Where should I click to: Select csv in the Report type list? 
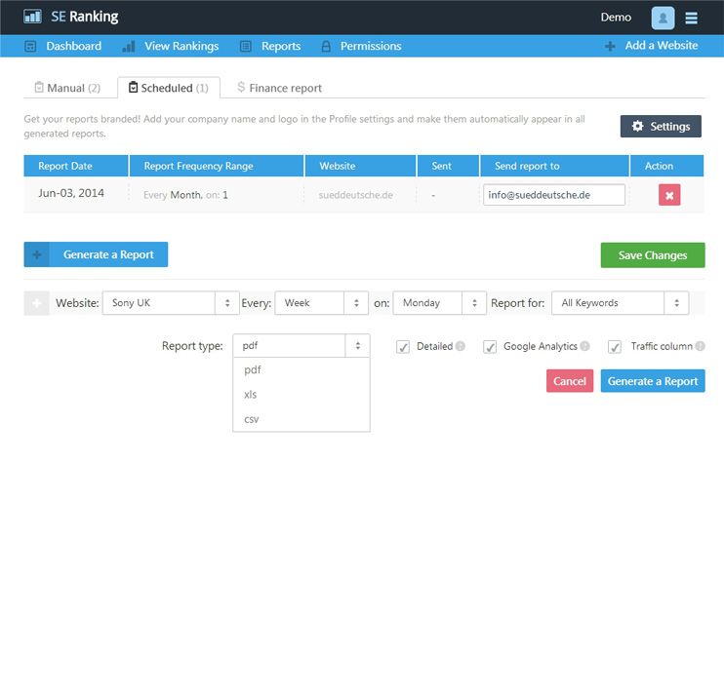(x=302, y=419)
